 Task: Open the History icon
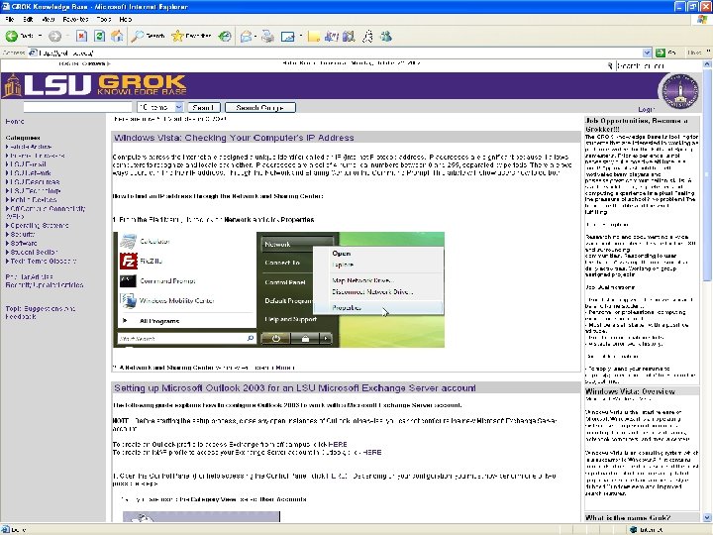click(x=225, y=36)
